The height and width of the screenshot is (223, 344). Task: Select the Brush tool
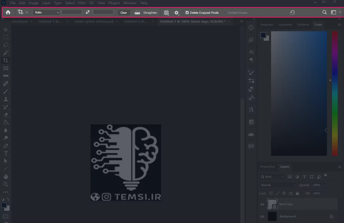[x=6, y=92]
